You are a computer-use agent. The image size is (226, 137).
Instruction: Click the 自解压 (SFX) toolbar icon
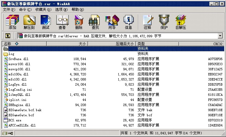pyautogui.click(x=180, y=22)
